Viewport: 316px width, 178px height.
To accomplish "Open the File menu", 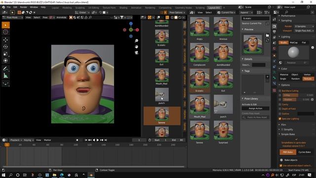I will (x=9, y=7).
